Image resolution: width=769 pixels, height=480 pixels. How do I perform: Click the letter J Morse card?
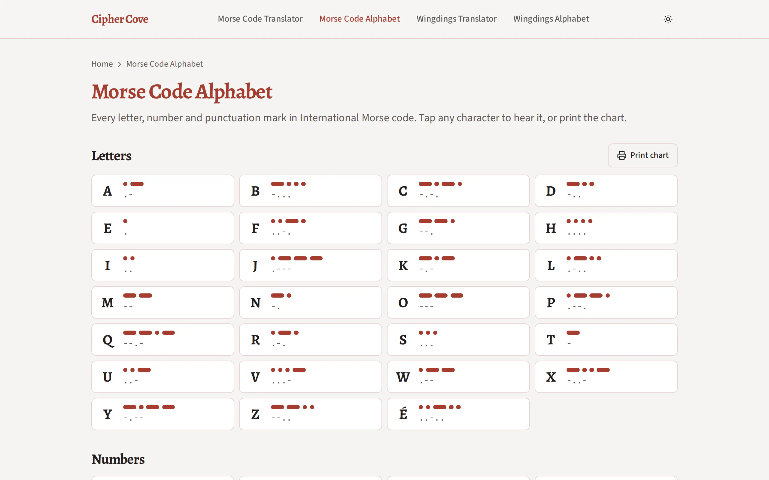coord(311,265)
